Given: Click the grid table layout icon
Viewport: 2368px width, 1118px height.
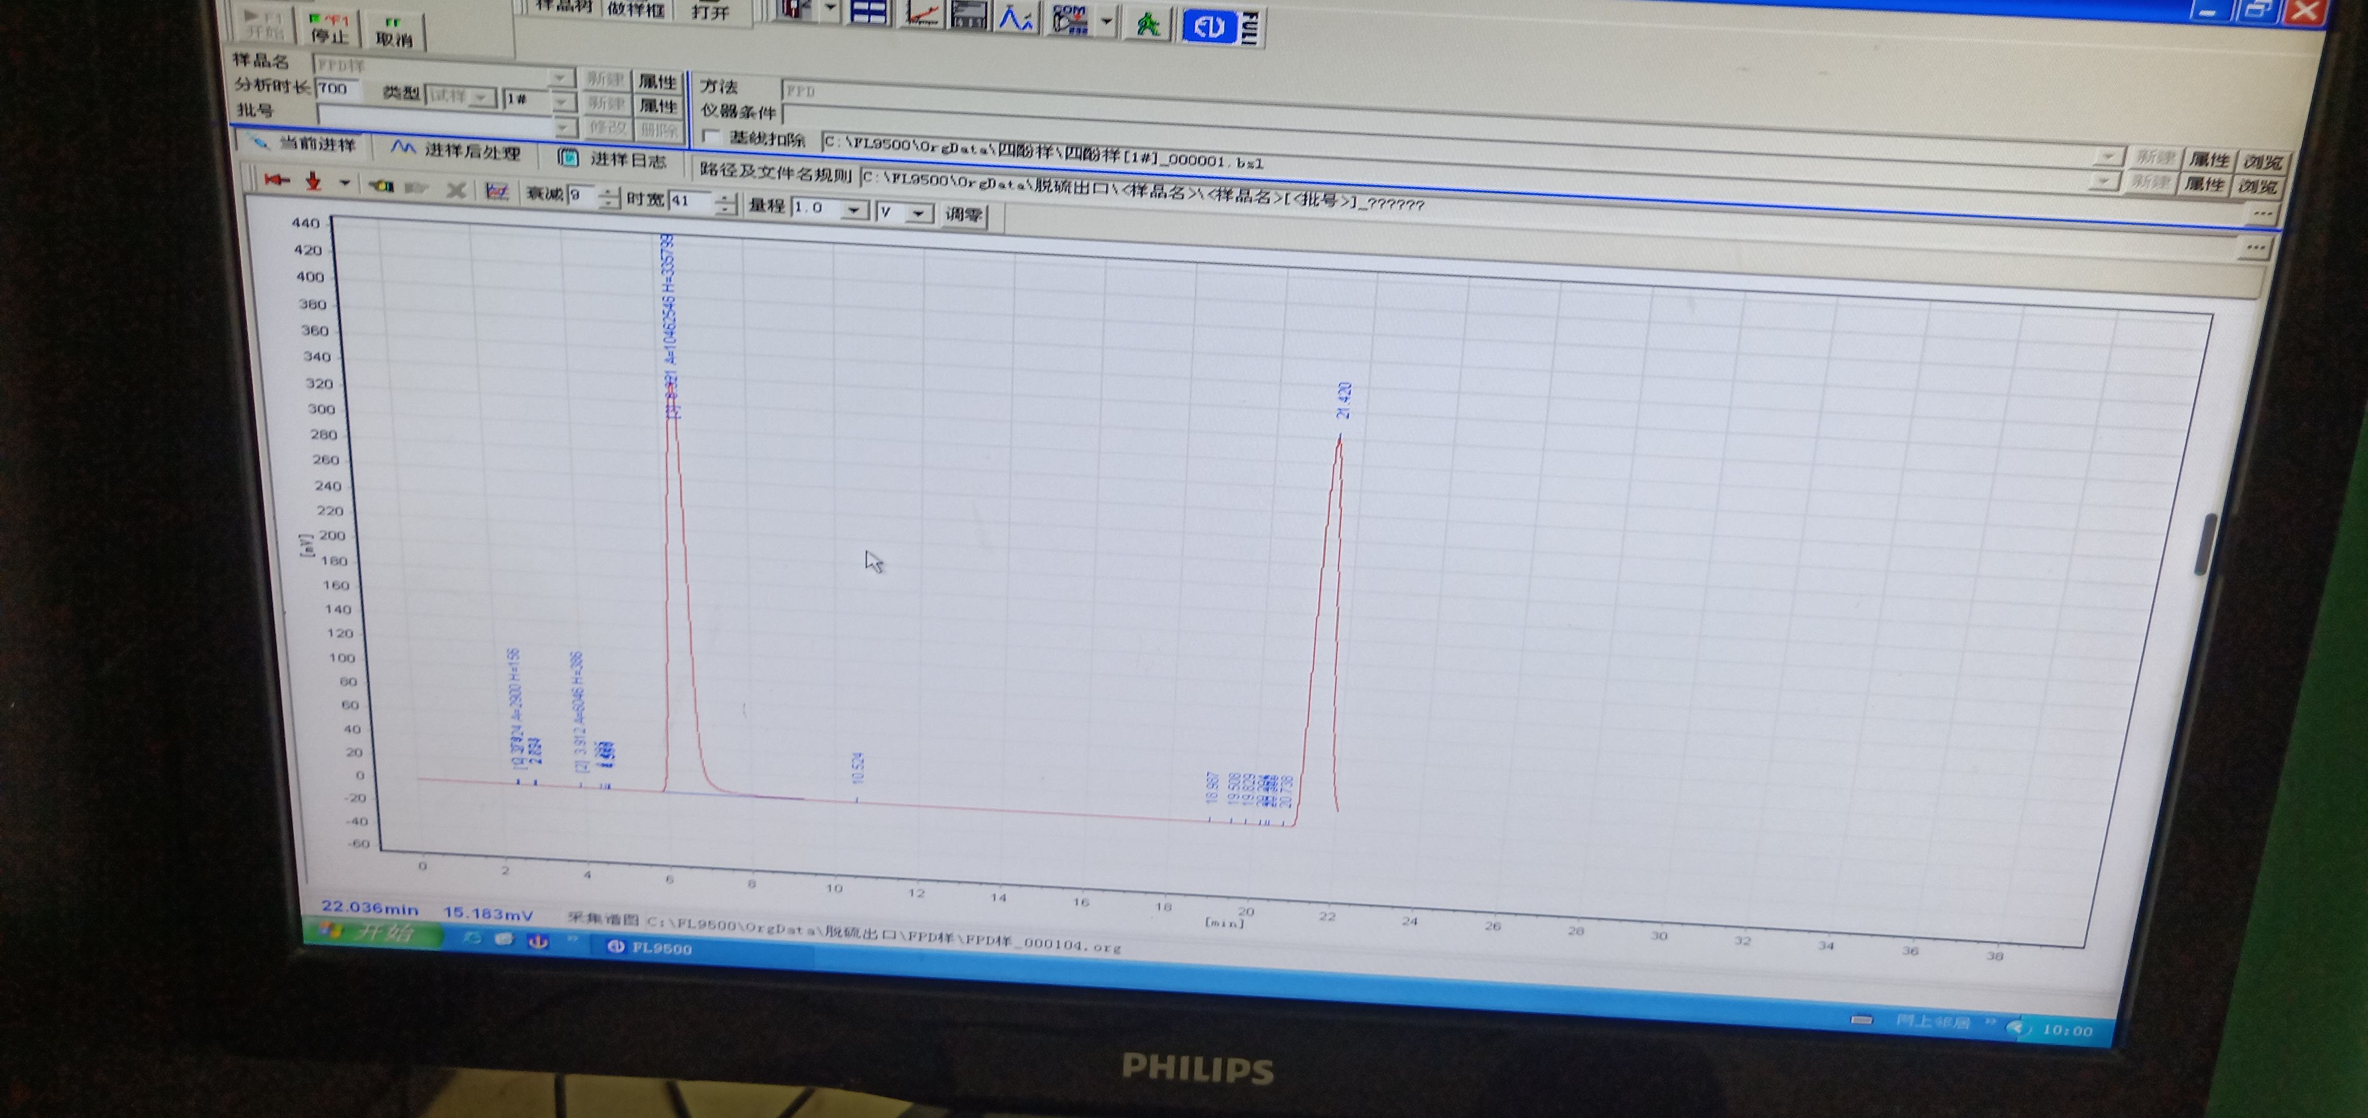Looking at the screenshot, I should (868, 13).
